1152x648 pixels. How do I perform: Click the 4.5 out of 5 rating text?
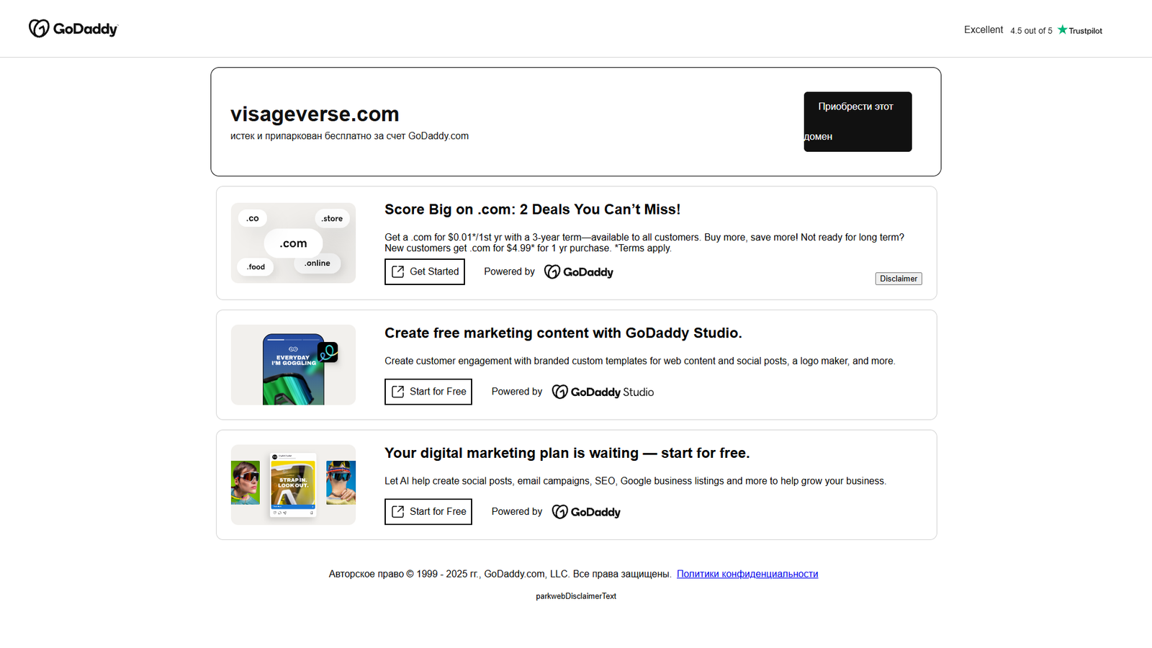coord(1031,31)
